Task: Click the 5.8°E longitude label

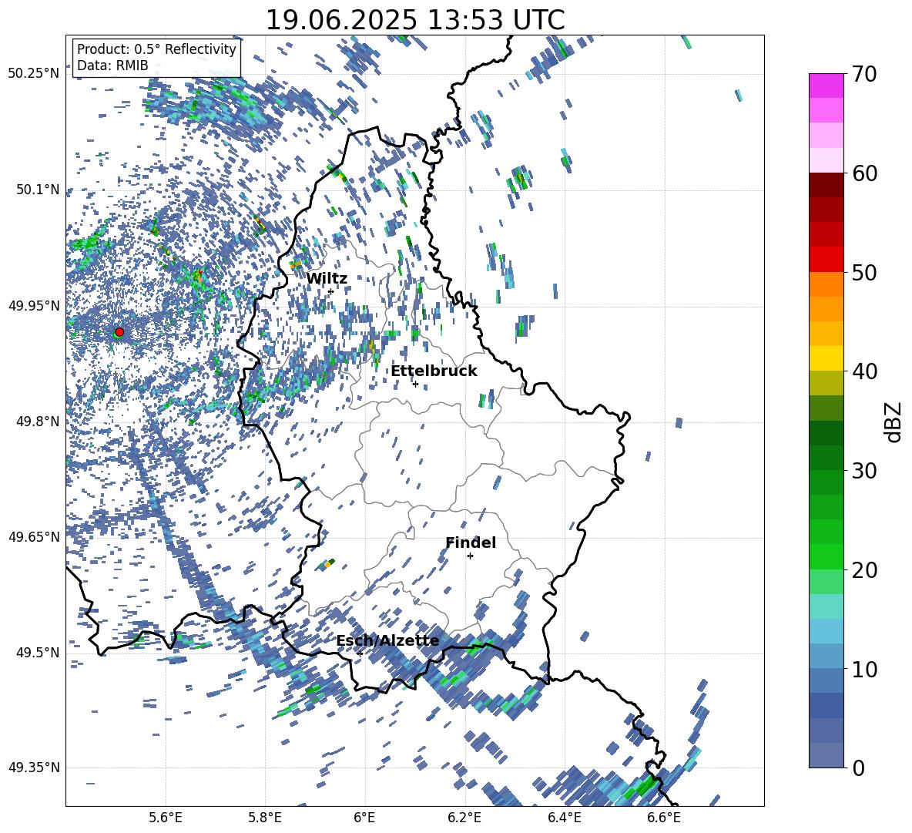Action: [x=265, y=818]
